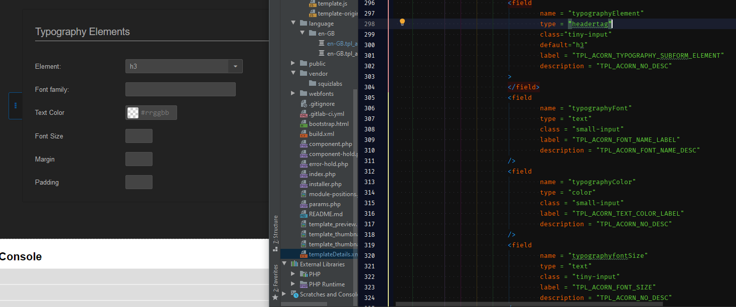Click the language folder icon
Viewport: 736px width, 307px height.
point(303,23)
